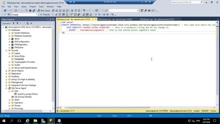This screenshot has height=124, width=220.
Task: Expand the Logins folder
Action: point(9,53)
